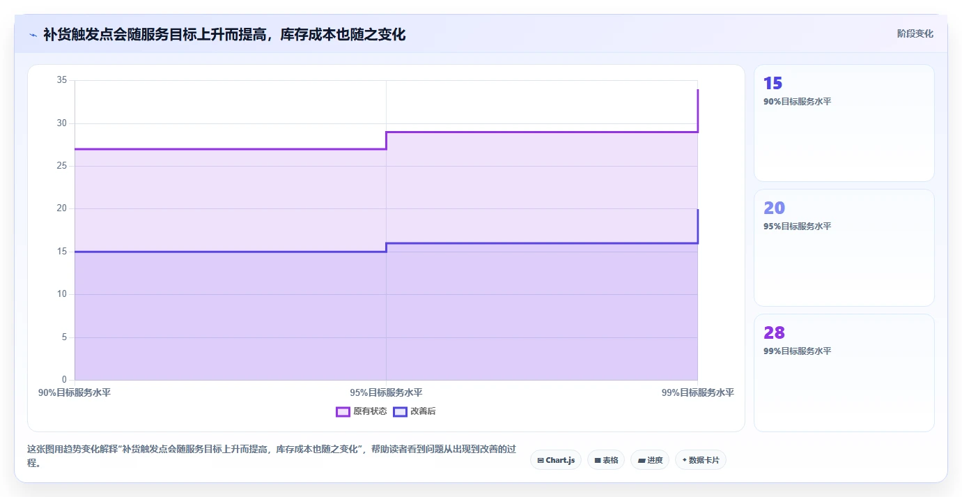Viewport: 962px width, 497px height.
Task: Click the 90%目标服务水平 card label
Action: pos(797,102)
